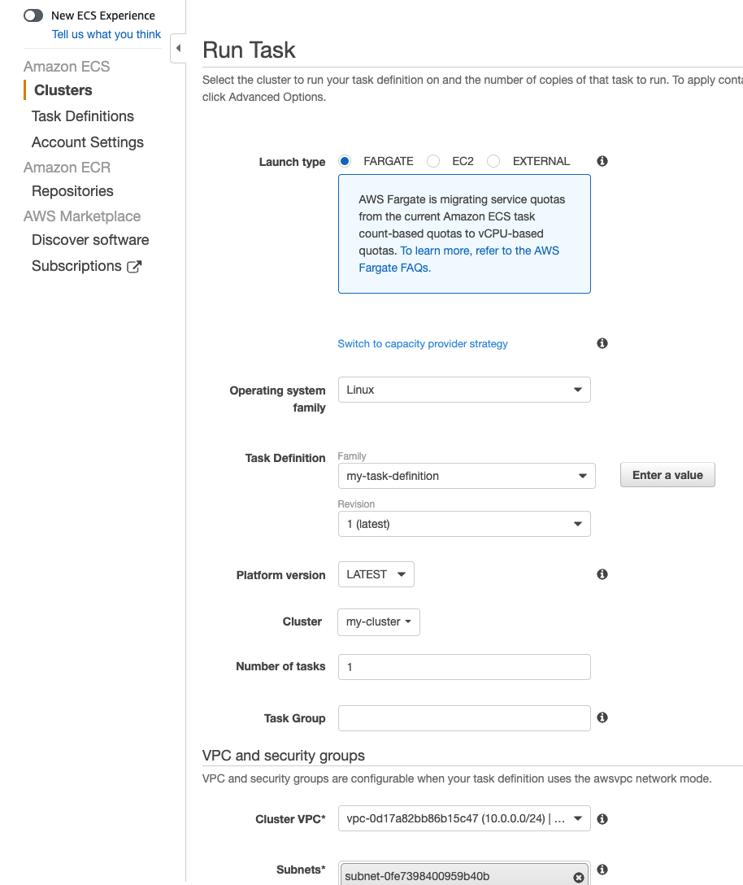Collapse the left navigation sidebar arrow
This screenshot has height=885, width=743.
point(178,49)
